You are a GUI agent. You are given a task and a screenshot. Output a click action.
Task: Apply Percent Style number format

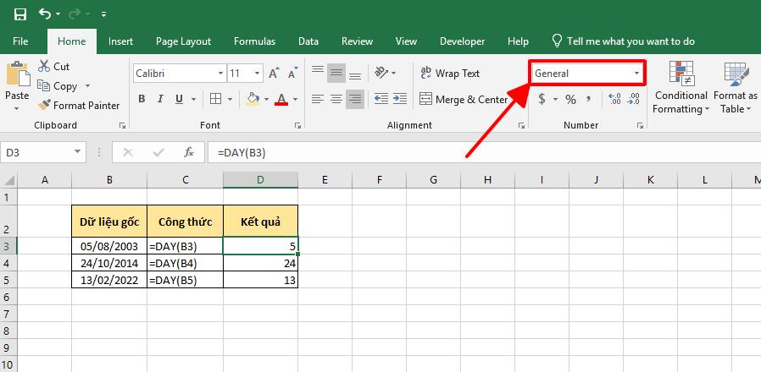pos(570,100)
